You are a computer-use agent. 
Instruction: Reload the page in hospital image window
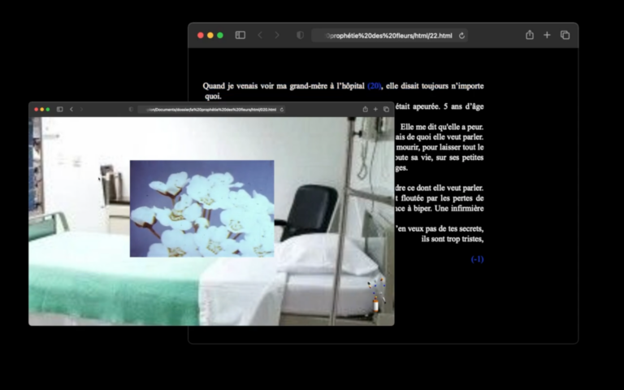point(282,109)
